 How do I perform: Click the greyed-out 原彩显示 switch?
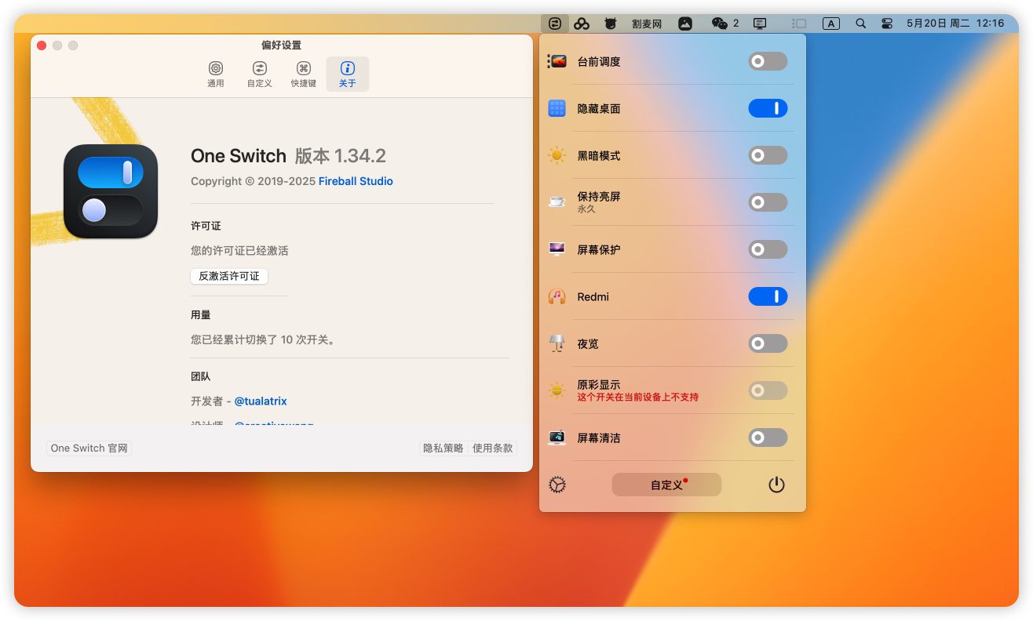pyautogui.click(x=768, y=390)
